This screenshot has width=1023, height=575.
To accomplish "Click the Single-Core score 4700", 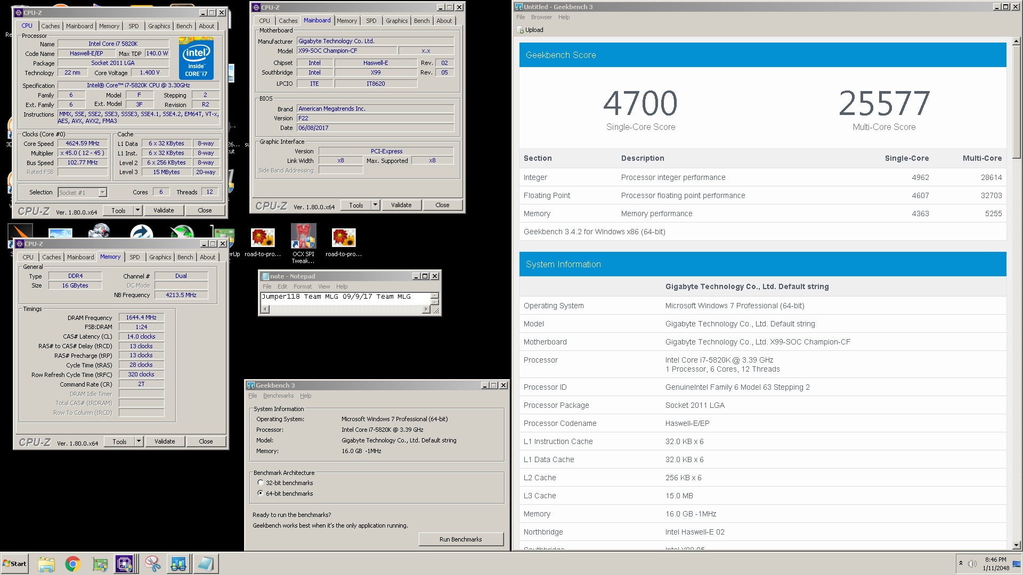I will 640,103.
